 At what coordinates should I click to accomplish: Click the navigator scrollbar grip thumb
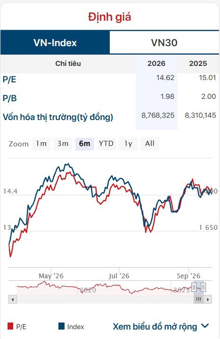[x=198, y=299]
